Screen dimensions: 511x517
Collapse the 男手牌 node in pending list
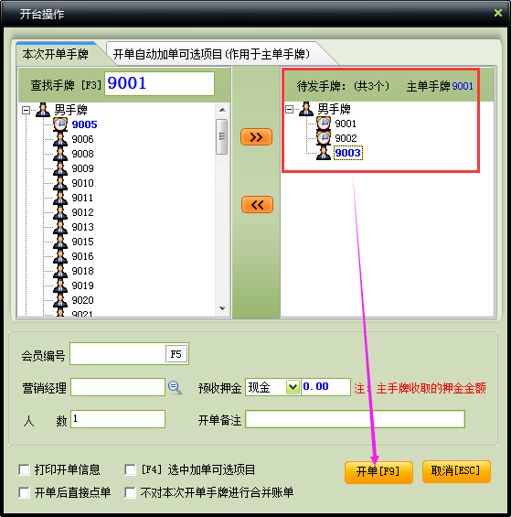point(289,109)
